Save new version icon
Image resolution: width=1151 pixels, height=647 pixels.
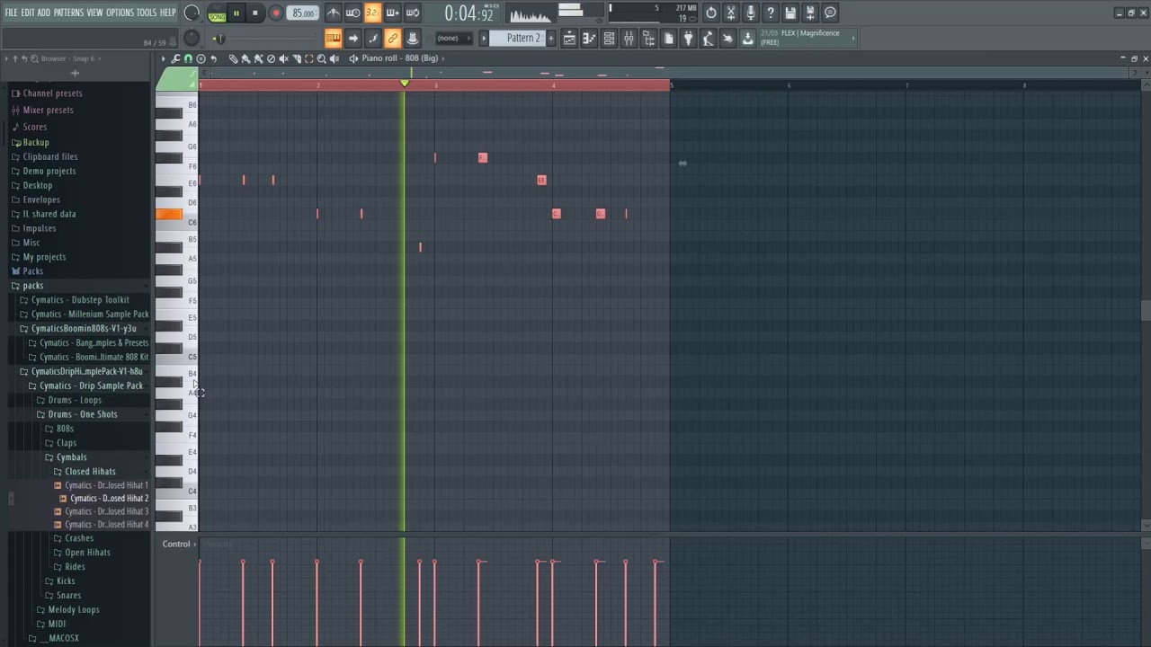(x=810, y=13)
